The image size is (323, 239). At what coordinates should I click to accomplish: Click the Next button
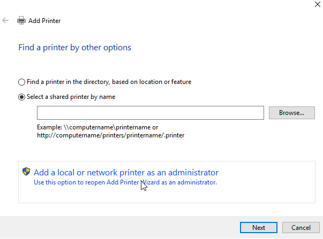point(259,227)
